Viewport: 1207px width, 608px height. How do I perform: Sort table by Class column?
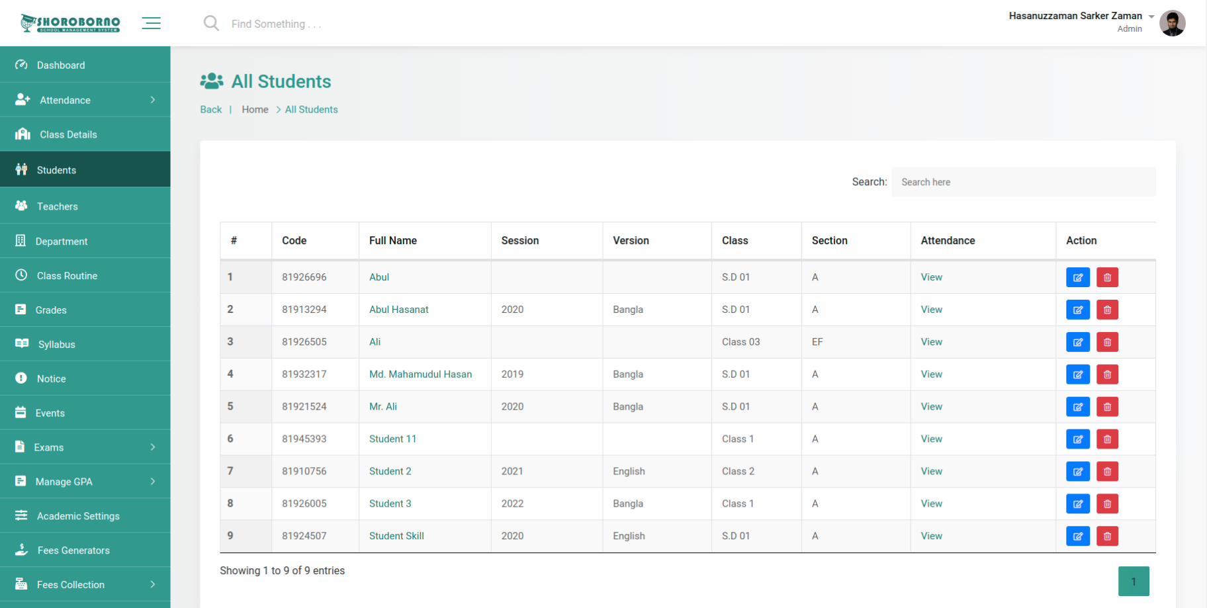tap(756, 241)
